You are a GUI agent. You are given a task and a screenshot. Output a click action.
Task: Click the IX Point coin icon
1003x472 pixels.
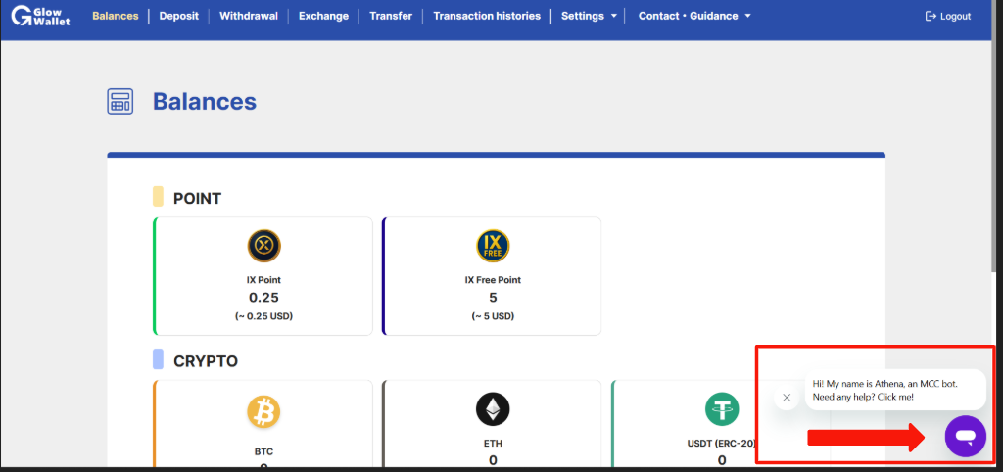pyautogui.click(x=263, y=246)
